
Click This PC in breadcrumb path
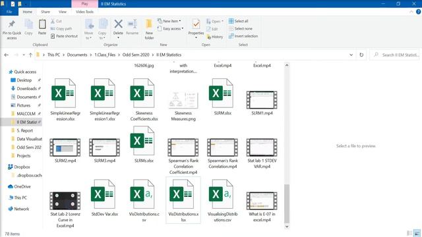tap(53, 55)
